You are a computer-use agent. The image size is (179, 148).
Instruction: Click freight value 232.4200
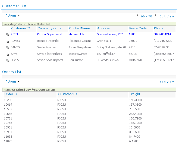[x=135, y=114]
